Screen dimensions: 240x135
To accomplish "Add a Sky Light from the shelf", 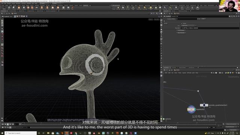I will pyautogui.click(x=156, y=7).
